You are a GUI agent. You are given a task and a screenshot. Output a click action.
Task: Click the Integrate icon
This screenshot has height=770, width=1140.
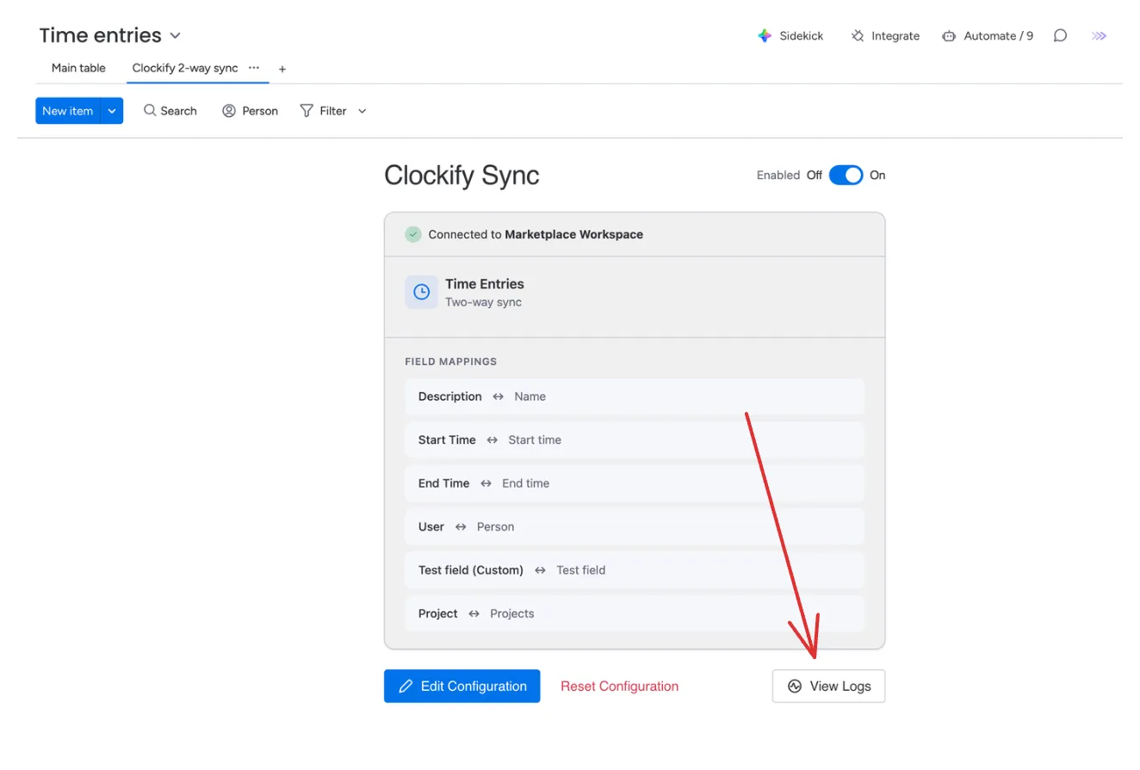[857, 35]
